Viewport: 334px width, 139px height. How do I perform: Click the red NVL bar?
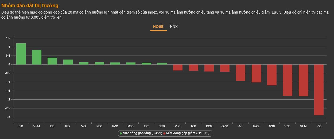coord(240,73)
